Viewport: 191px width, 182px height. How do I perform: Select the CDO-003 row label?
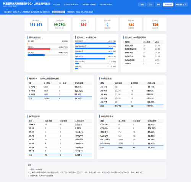tap(104, 124)
